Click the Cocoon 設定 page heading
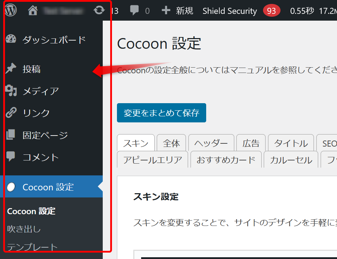Screen dimensions: 337x259 pyautogui.click(x=159, y=43)
